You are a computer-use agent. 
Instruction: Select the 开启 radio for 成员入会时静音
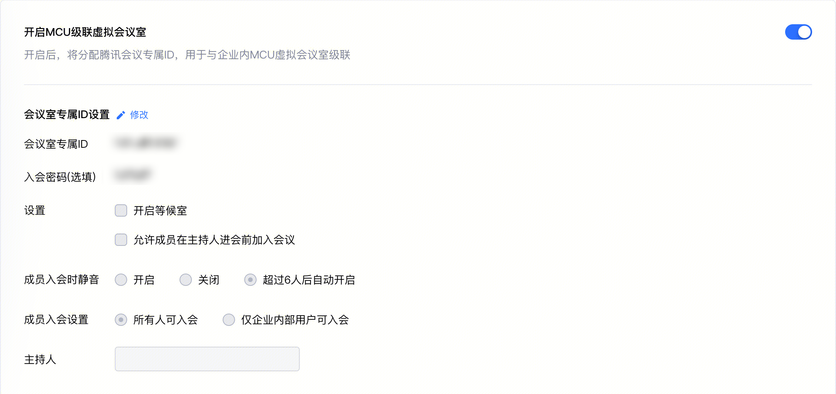(121, 280)
